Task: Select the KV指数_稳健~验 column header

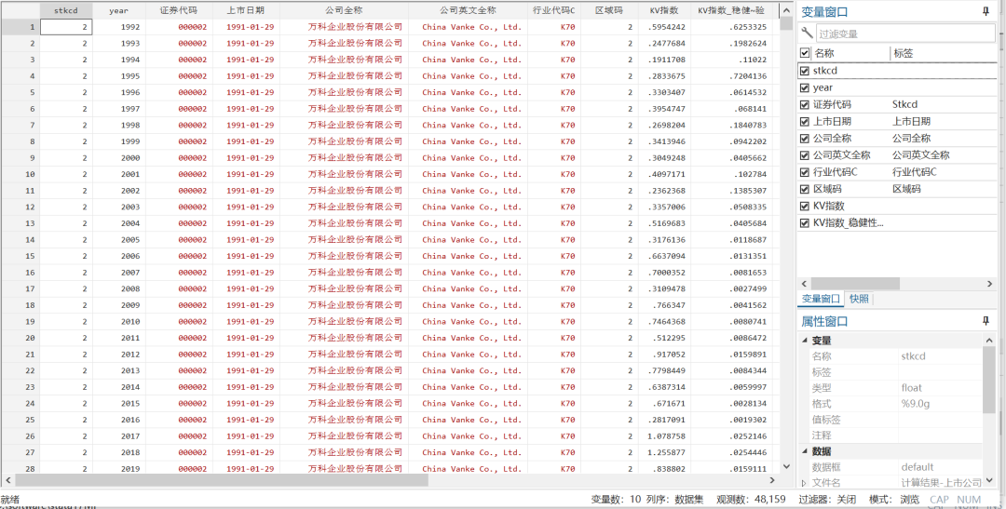Action: coord(731,10)
